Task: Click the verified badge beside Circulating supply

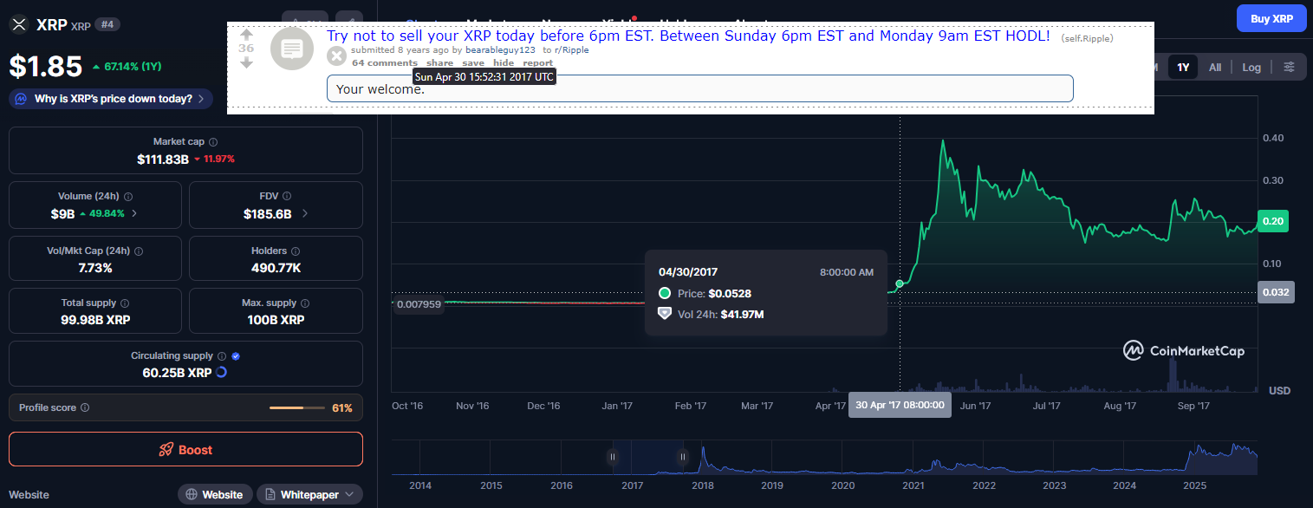Action: [236, 356]
